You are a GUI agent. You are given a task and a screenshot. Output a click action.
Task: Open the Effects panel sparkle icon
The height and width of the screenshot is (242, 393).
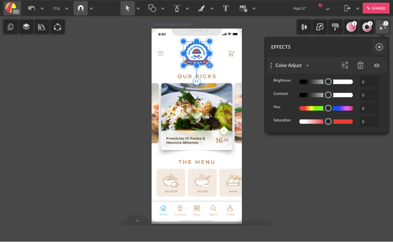[383, 27]
